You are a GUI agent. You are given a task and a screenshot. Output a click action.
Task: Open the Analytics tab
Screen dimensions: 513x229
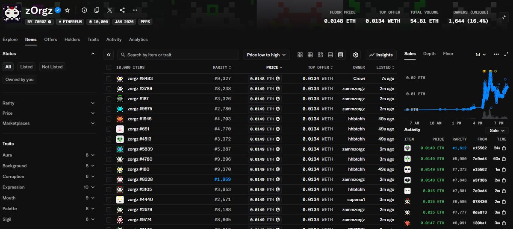coord(138,40)
